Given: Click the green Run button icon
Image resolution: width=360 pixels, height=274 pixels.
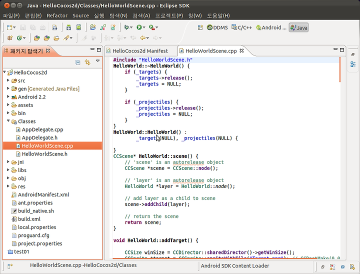Looking at the screenshot, I should 139,27.
